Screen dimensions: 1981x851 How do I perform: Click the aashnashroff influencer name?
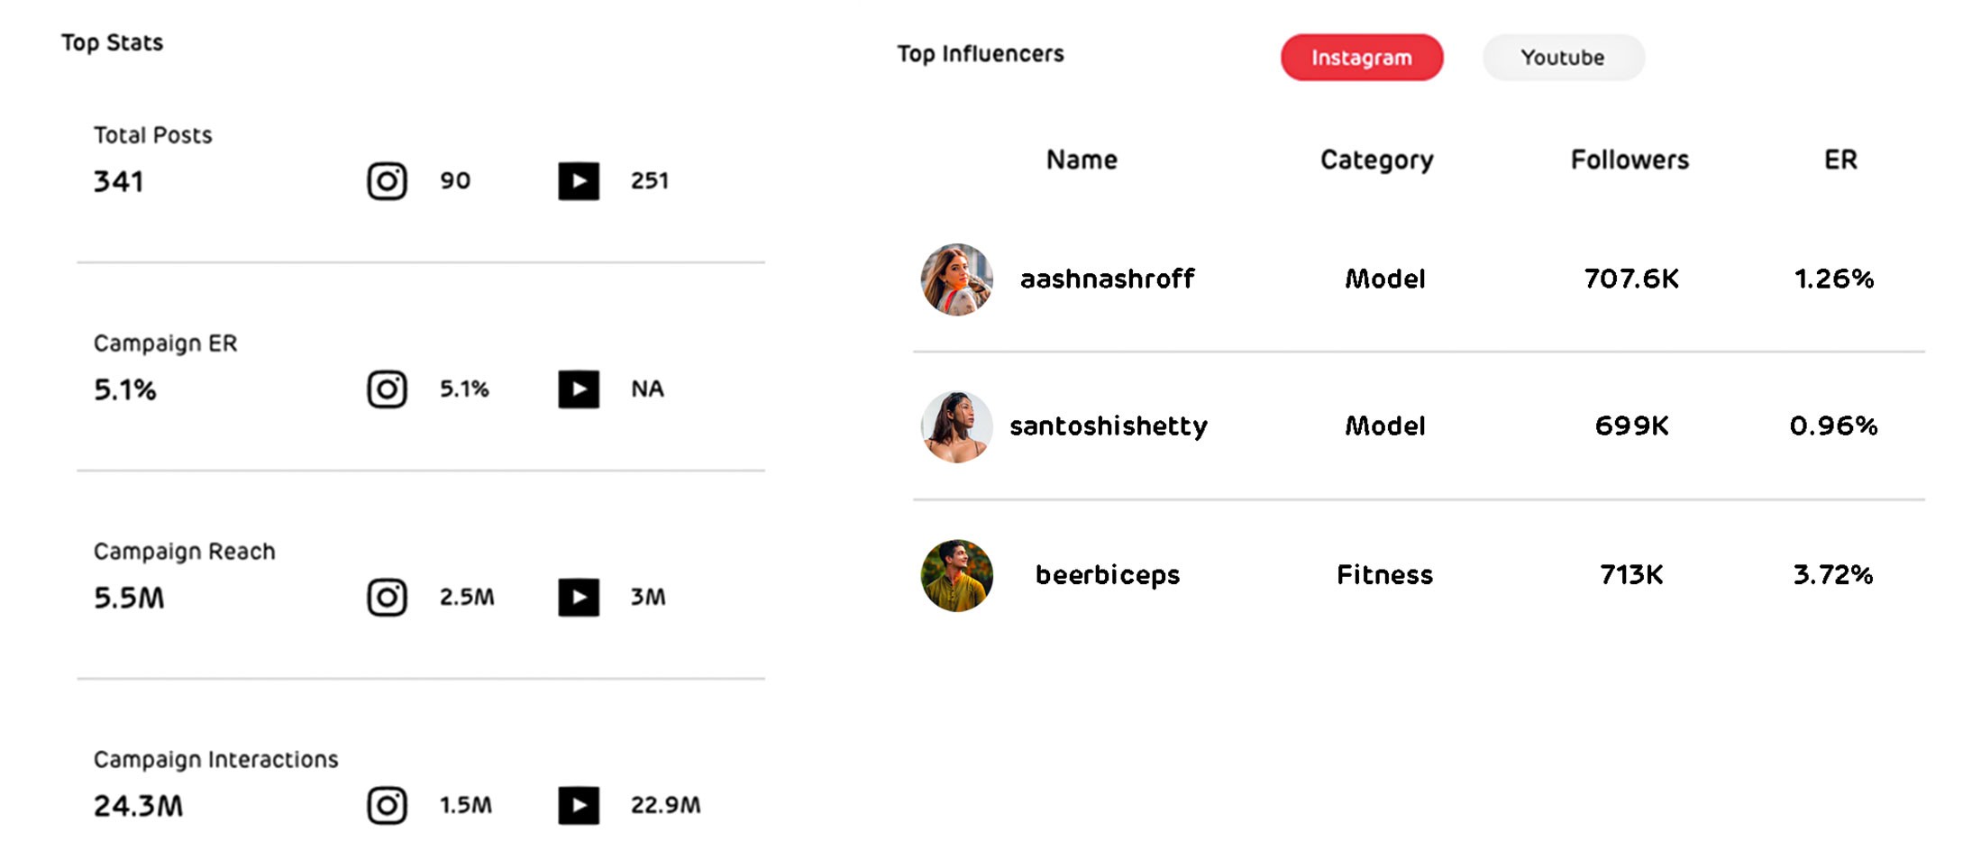point(1107,279)
